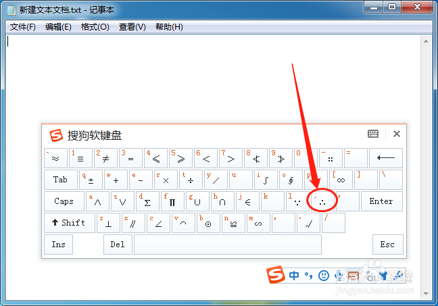Viewport: 438px width, 306px height.
Task: Click the Sogou S logo on the input bar
Action: pyautogui.click(x=275, y=274)
